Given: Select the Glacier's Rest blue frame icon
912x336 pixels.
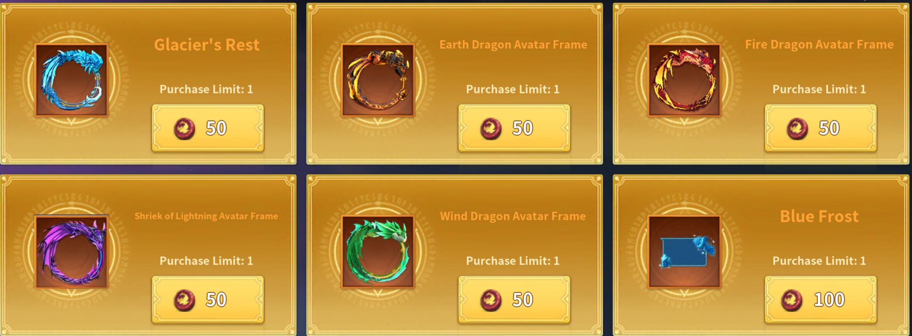Looking at the screenshot, I should [71, 80].
